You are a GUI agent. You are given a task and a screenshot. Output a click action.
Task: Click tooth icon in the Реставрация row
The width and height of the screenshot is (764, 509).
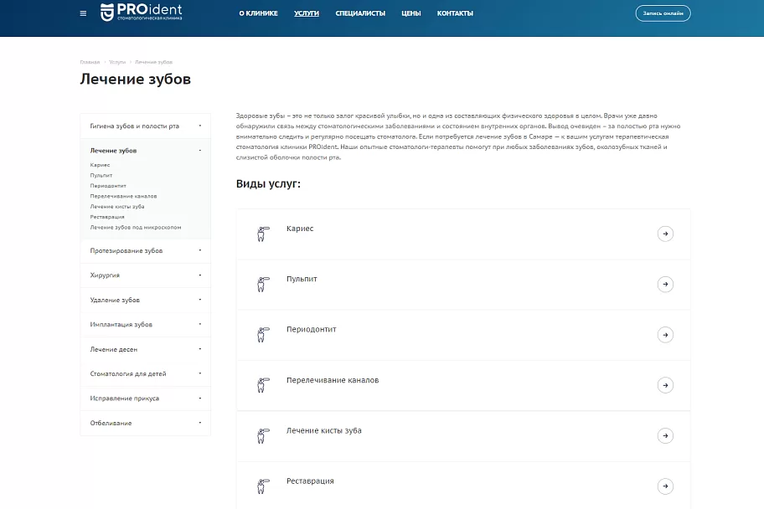tap(263, 486)
